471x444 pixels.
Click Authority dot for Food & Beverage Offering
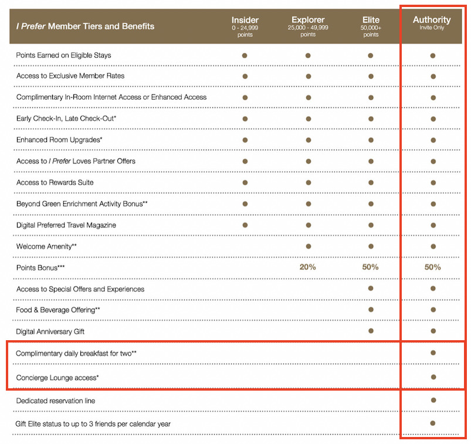click(x=433, y=310)
